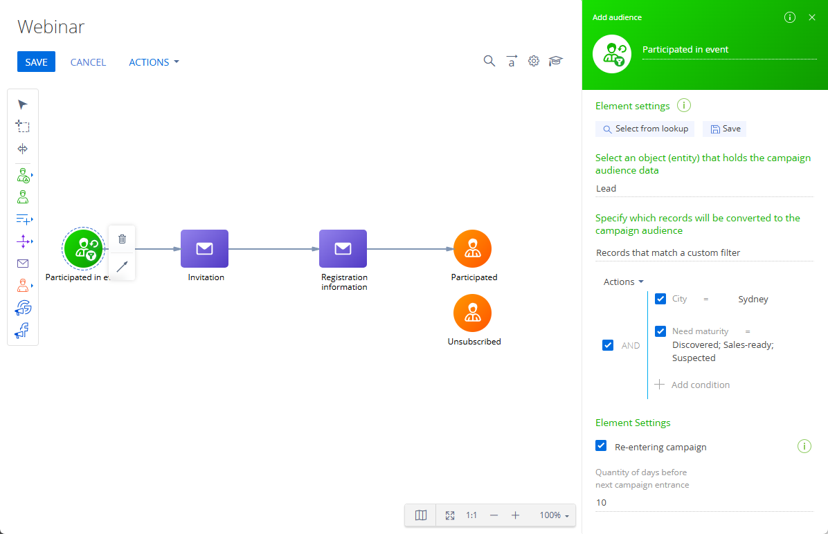Reset zoom with the 1:1 button
828x534 pixels.
[471, 515]
